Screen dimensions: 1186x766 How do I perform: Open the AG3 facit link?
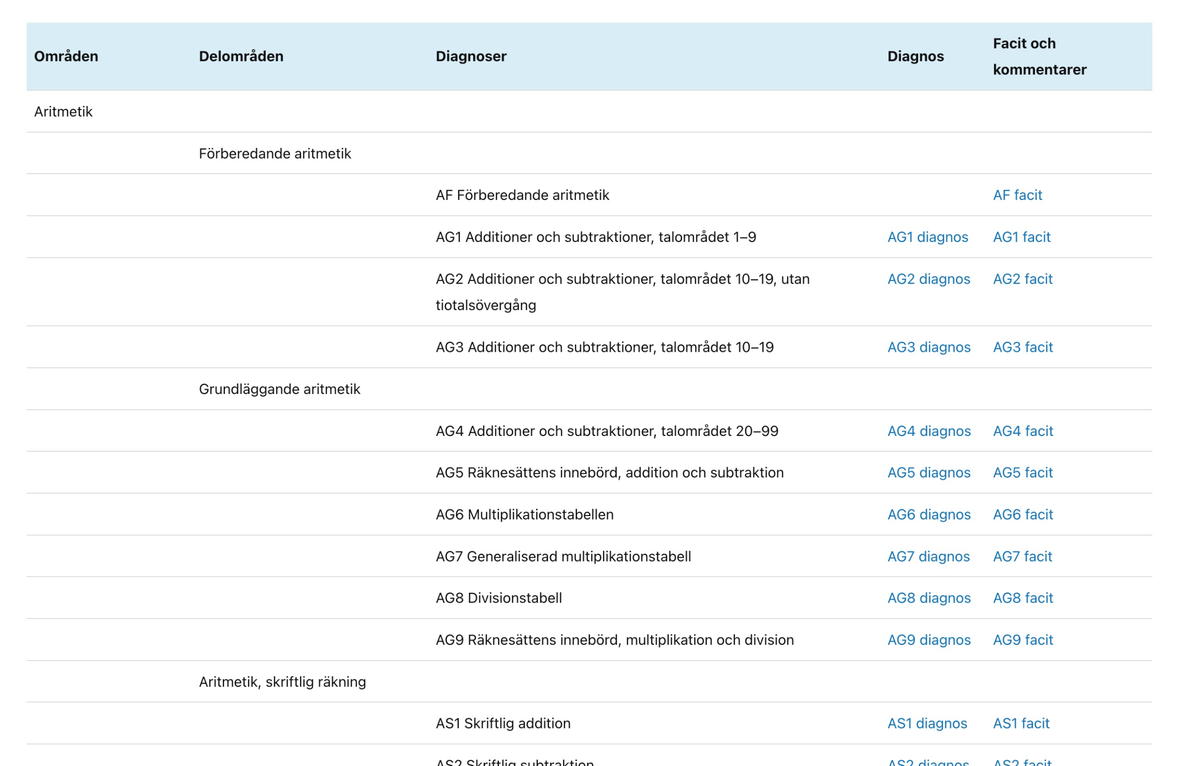[1023, 347]
